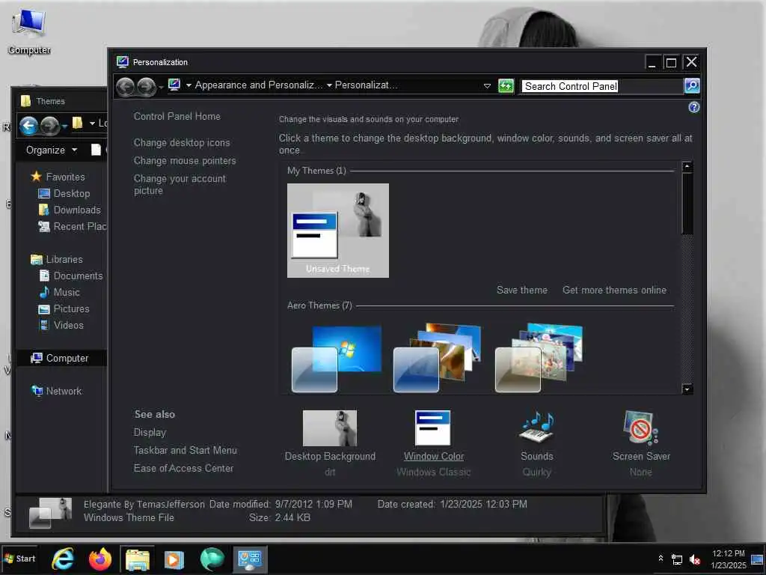Screen dimensions: 766x575
Task: Open the Start menu
Action: click(19, 559)
